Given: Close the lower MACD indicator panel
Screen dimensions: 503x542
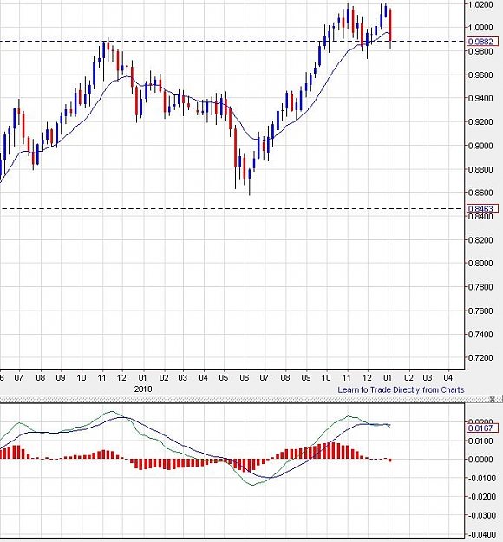Looking at the screenshot, I should [493, 399].
